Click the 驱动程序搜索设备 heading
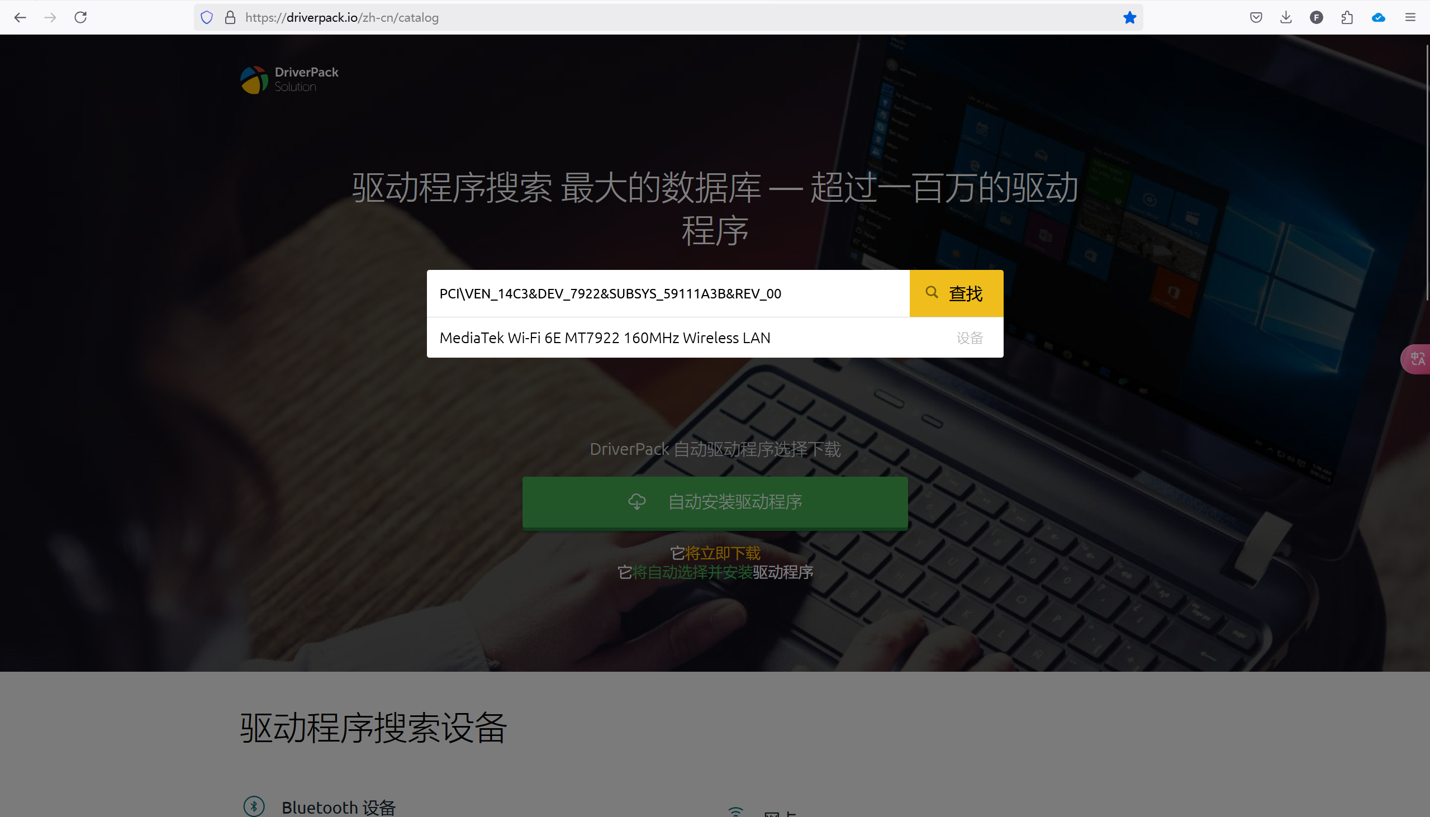This screenshot has height=817, width=1430. coord(374,728)
